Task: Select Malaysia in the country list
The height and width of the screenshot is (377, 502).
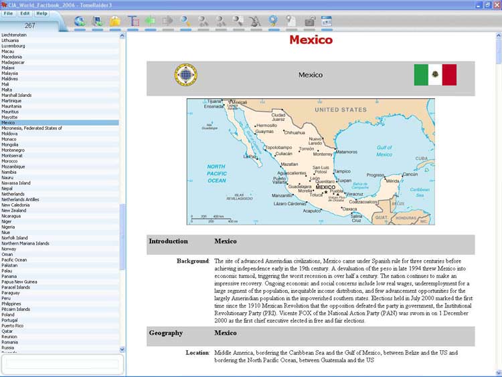Action: coord(9,74)
